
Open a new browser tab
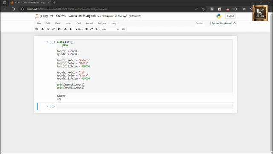[x=55, y=3]
